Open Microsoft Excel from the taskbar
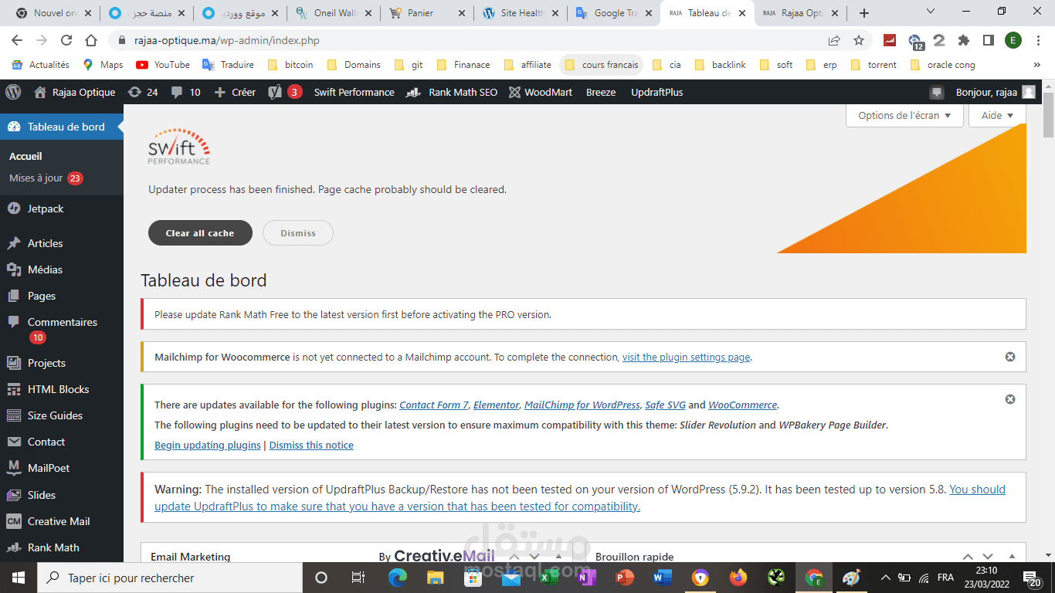Viewport: 1055px width, 593px height. (x=548, y=578)
